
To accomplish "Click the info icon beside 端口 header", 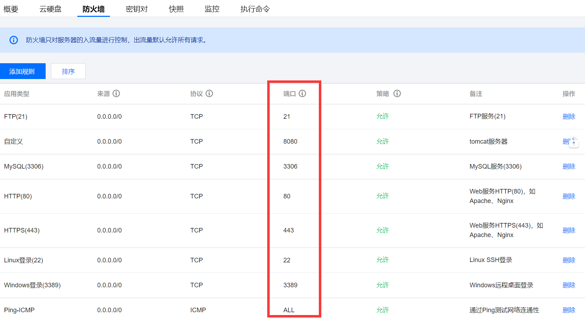I will 302,93.
